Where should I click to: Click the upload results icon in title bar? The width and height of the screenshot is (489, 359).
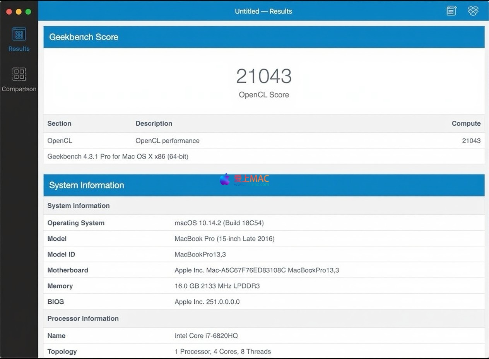coord(451,11)
